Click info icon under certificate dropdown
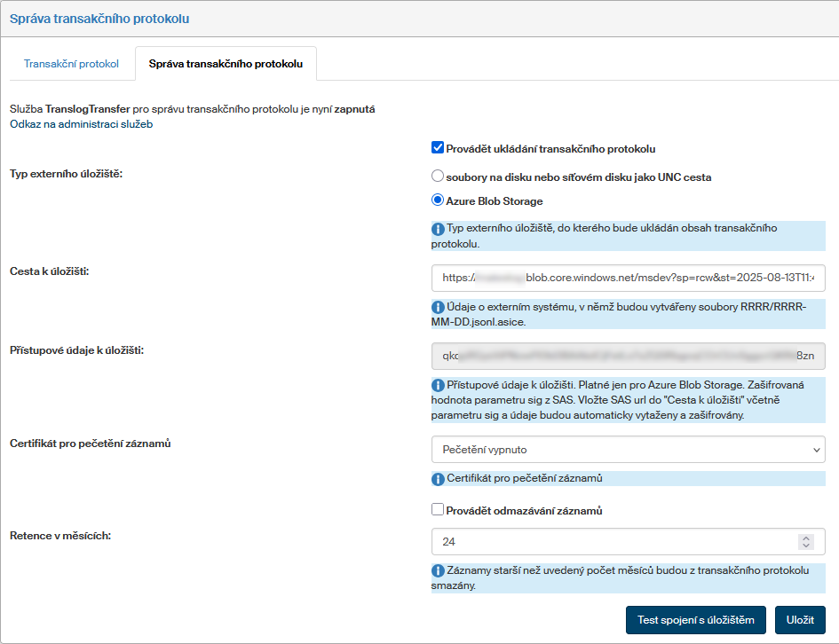 [x=438, y=479]
